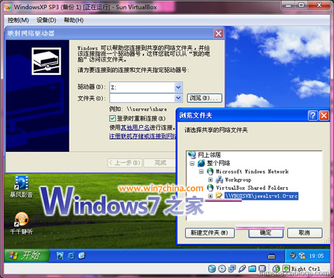Viewport: 334px width, 278px height.
Task: Click the first quick launch media player icon
Action: [59, 256]
